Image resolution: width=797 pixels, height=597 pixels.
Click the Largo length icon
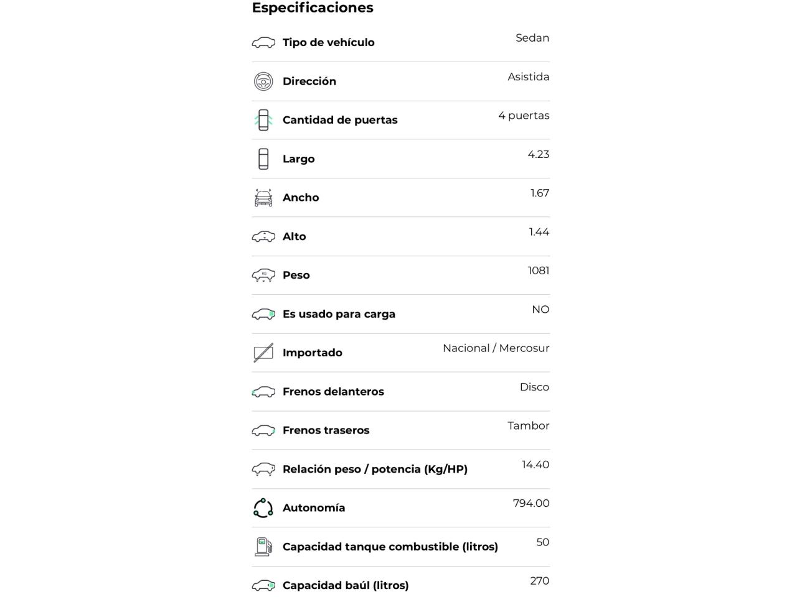pos(263,159)
